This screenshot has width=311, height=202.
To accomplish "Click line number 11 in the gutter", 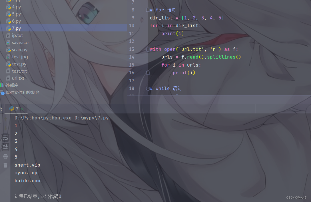I will pyautogui.click(x=132, y=33).
